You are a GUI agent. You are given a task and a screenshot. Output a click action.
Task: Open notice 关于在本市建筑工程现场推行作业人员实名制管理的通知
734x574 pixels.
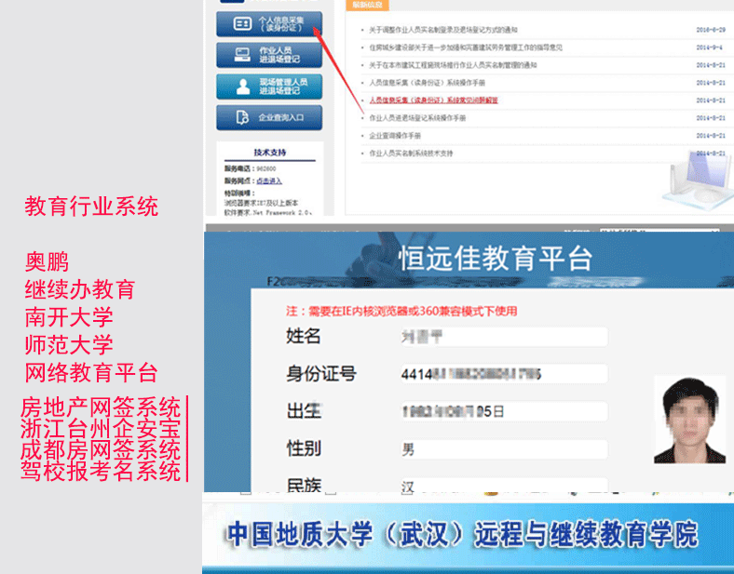click(453, 65)
